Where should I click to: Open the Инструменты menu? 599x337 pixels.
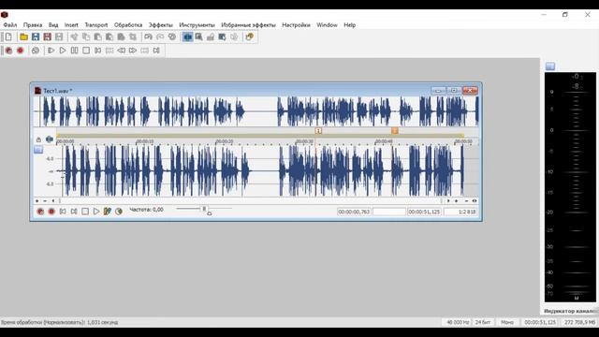pos(197,25)
